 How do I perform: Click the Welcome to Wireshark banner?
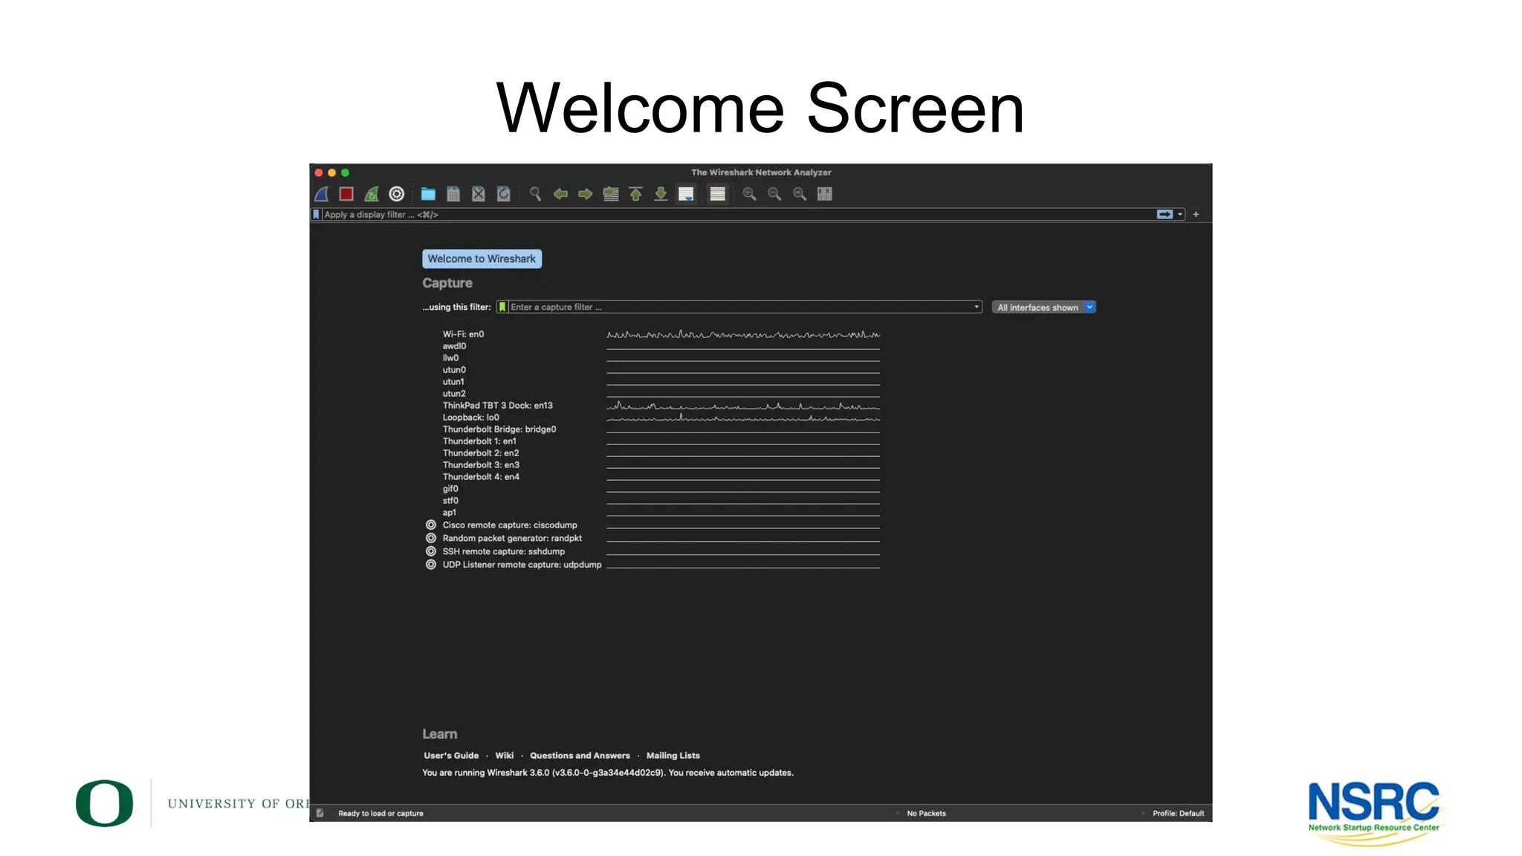point(482,259)
